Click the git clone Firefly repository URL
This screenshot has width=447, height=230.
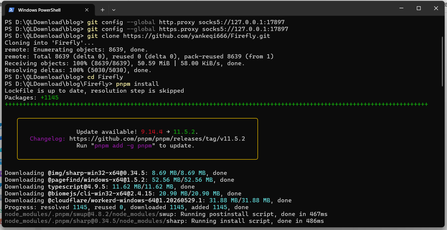pyautogui.click(x=197, y=36)
